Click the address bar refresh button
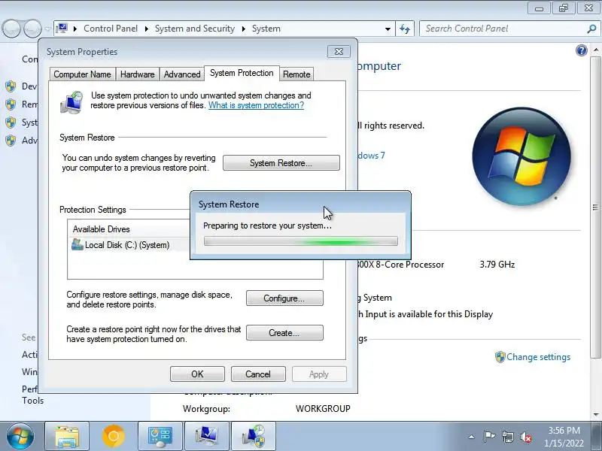 [x=405, y=29]
